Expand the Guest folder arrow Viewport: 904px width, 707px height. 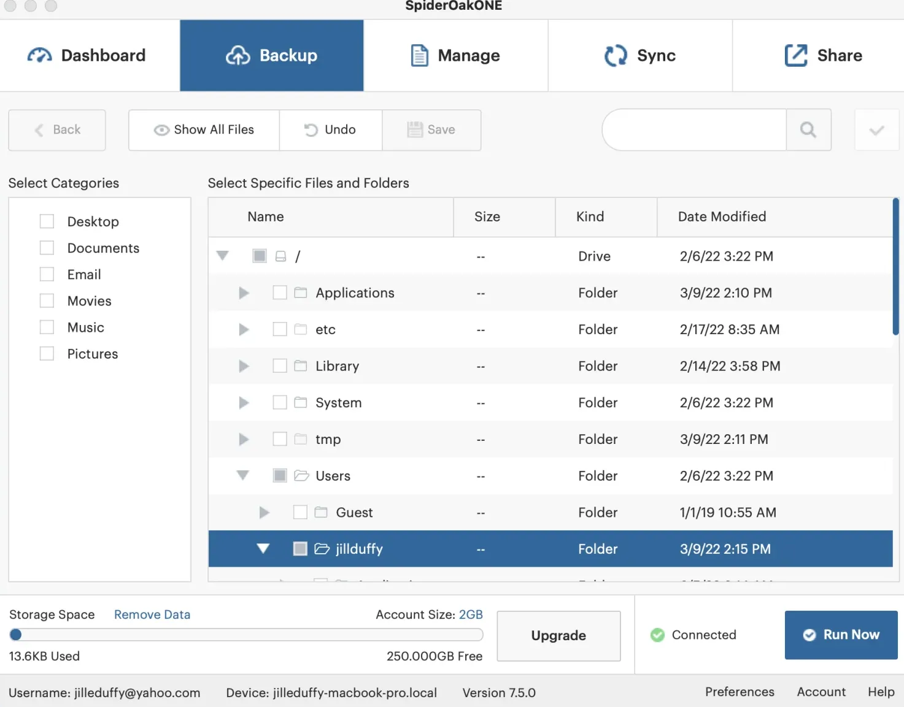point(264,512)
